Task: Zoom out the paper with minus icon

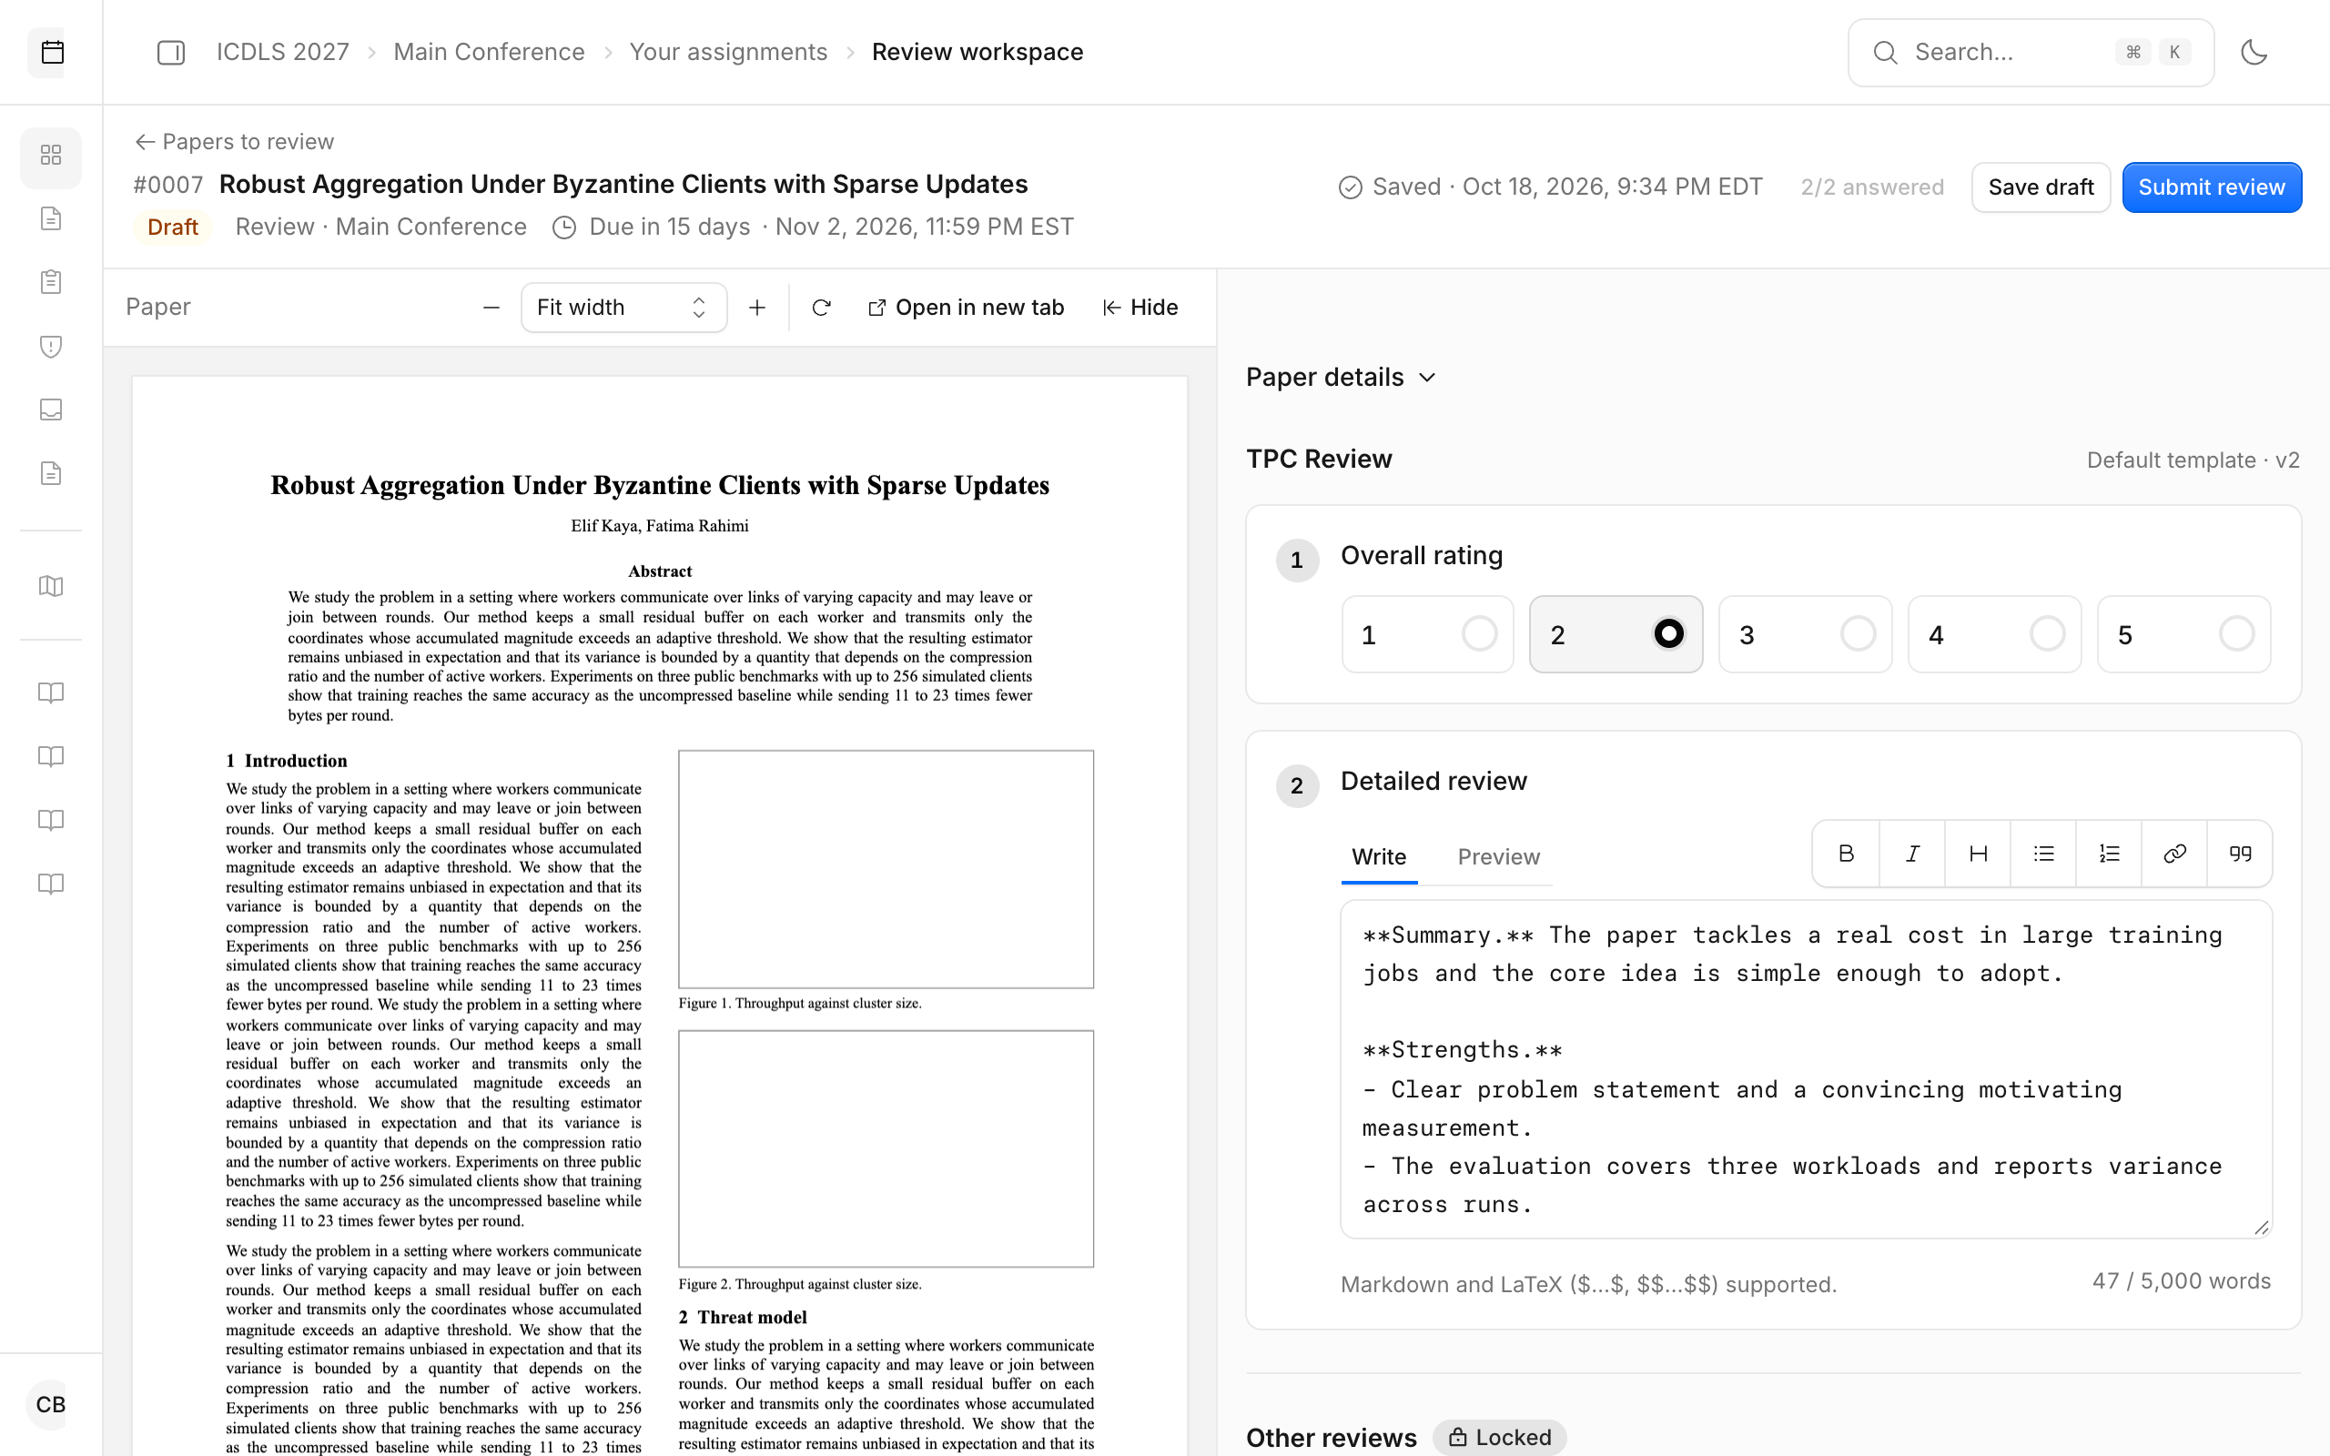Action: [x=491, y=308]
